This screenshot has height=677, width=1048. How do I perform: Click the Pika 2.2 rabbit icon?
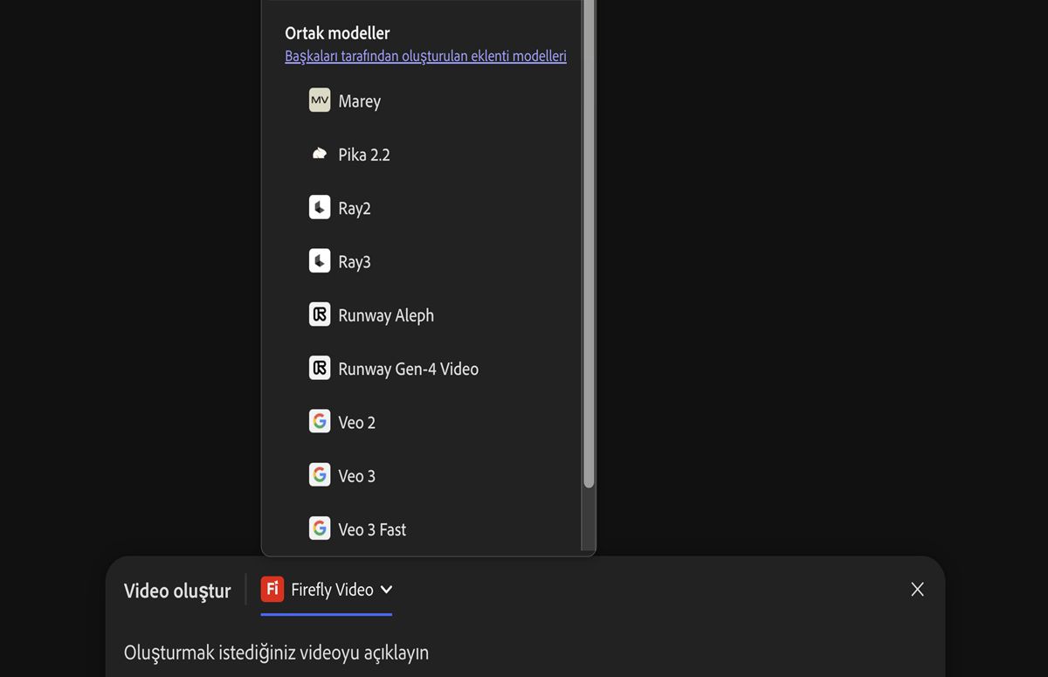320,155
